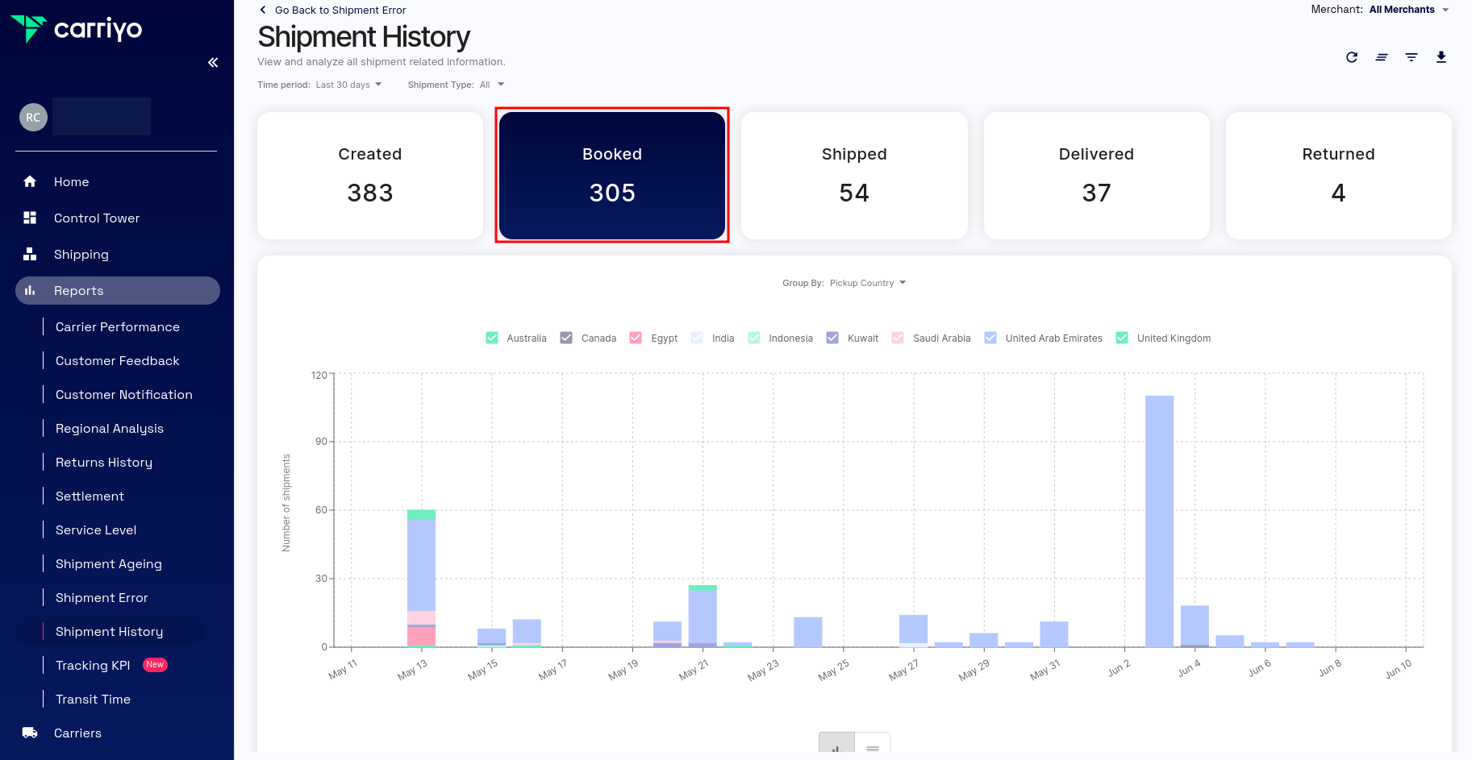Uncheck the Australia legend checkbox
The image size is (1472, 760).
tap(492, 338)
